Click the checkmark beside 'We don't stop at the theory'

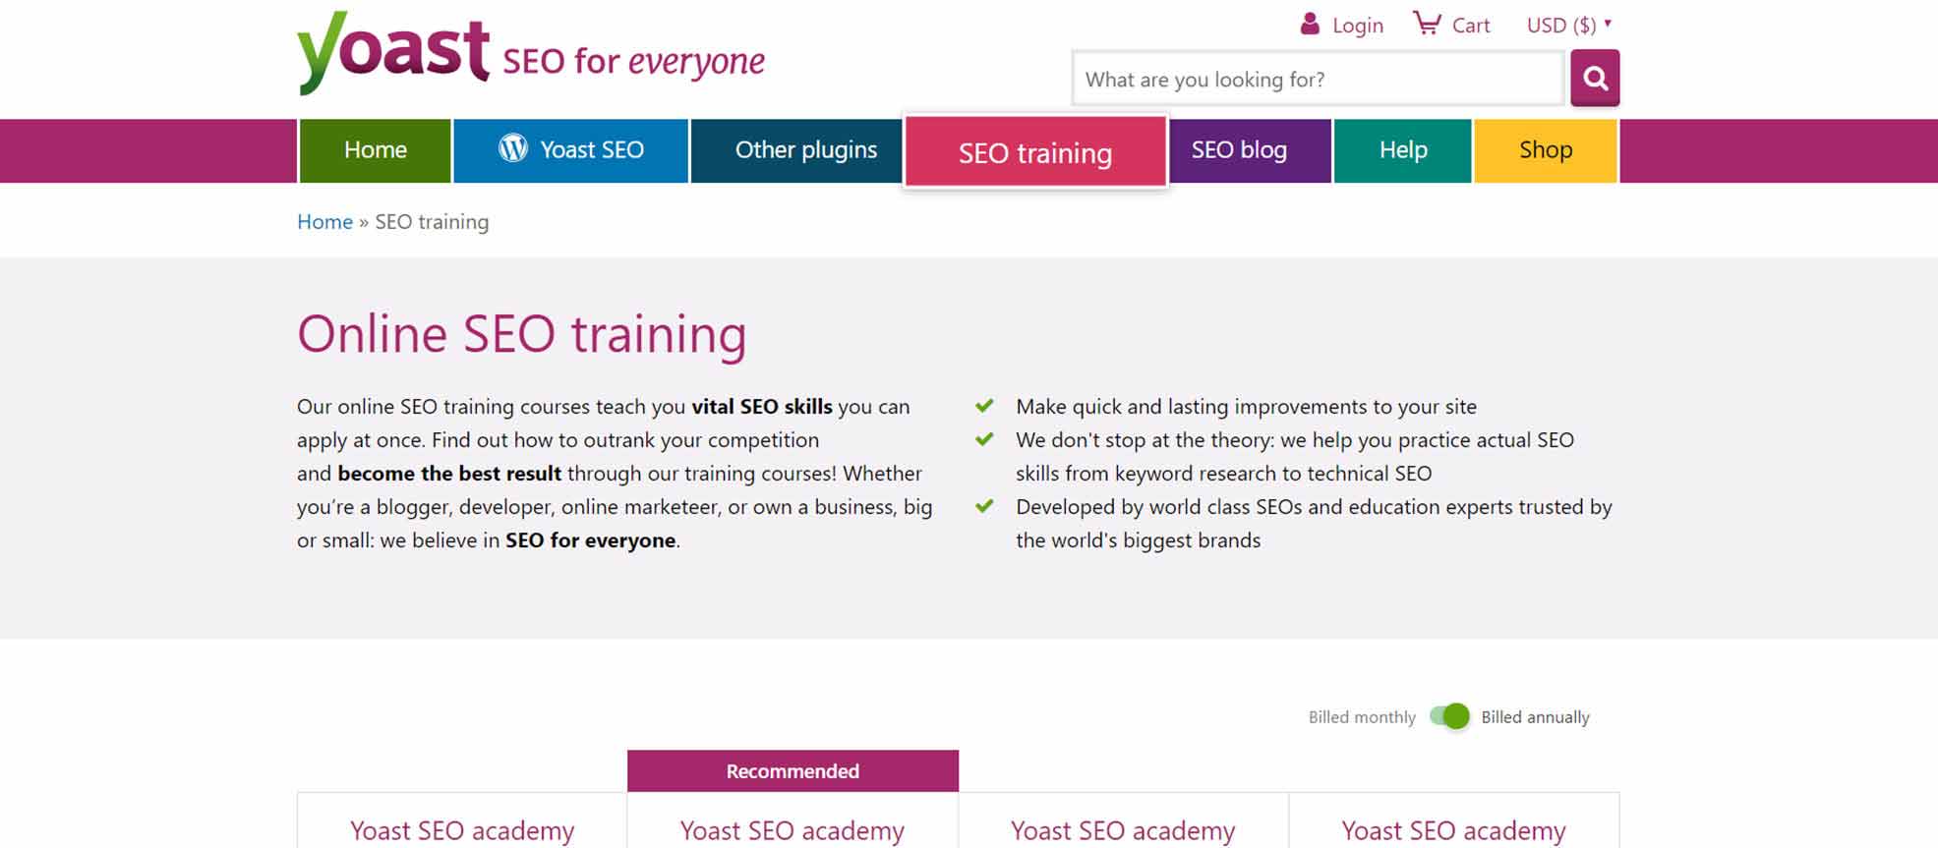tap(984, 439)
